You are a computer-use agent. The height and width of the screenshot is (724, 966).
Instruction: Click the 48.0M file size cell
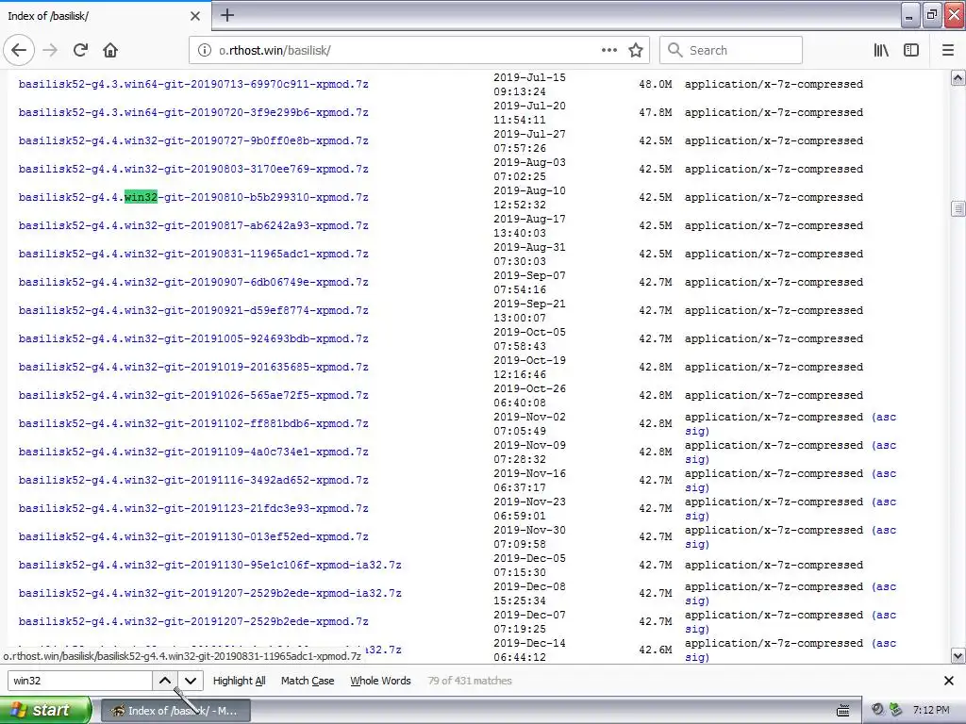[656, 84]
